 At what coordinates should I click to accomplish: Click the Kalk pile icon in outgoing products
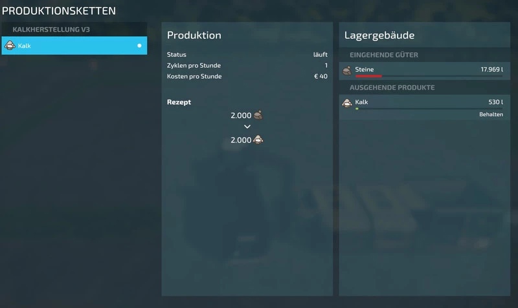coord(347,103)
